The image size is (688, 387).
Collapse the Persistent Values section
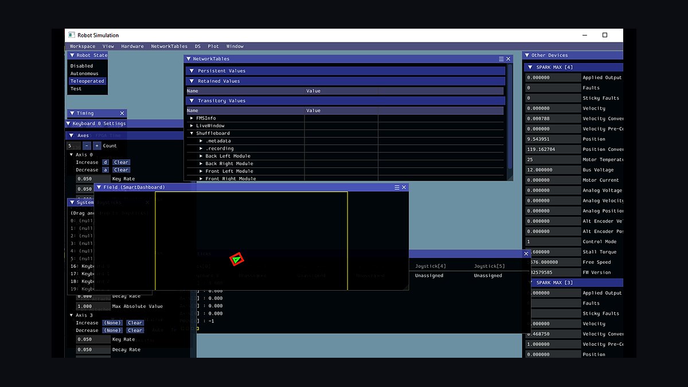192,71
